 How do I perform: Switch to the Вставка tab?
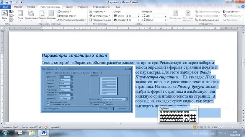31,7
